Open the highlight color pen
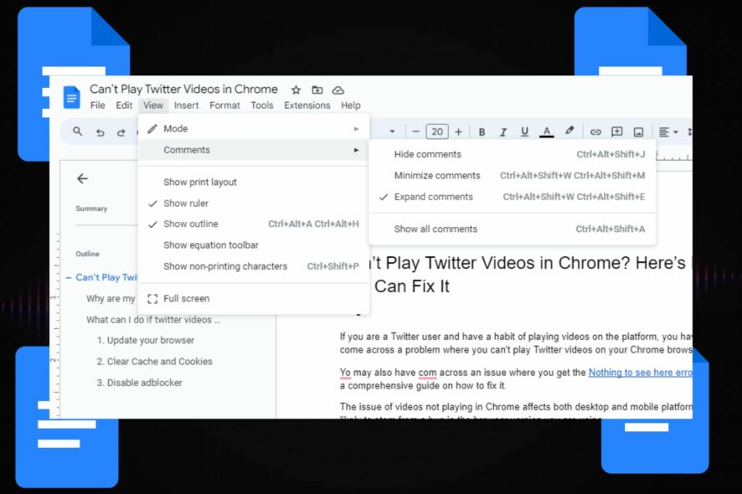This screenshot has width=742, height=494. pyautogui.click(x=569, y=131)
